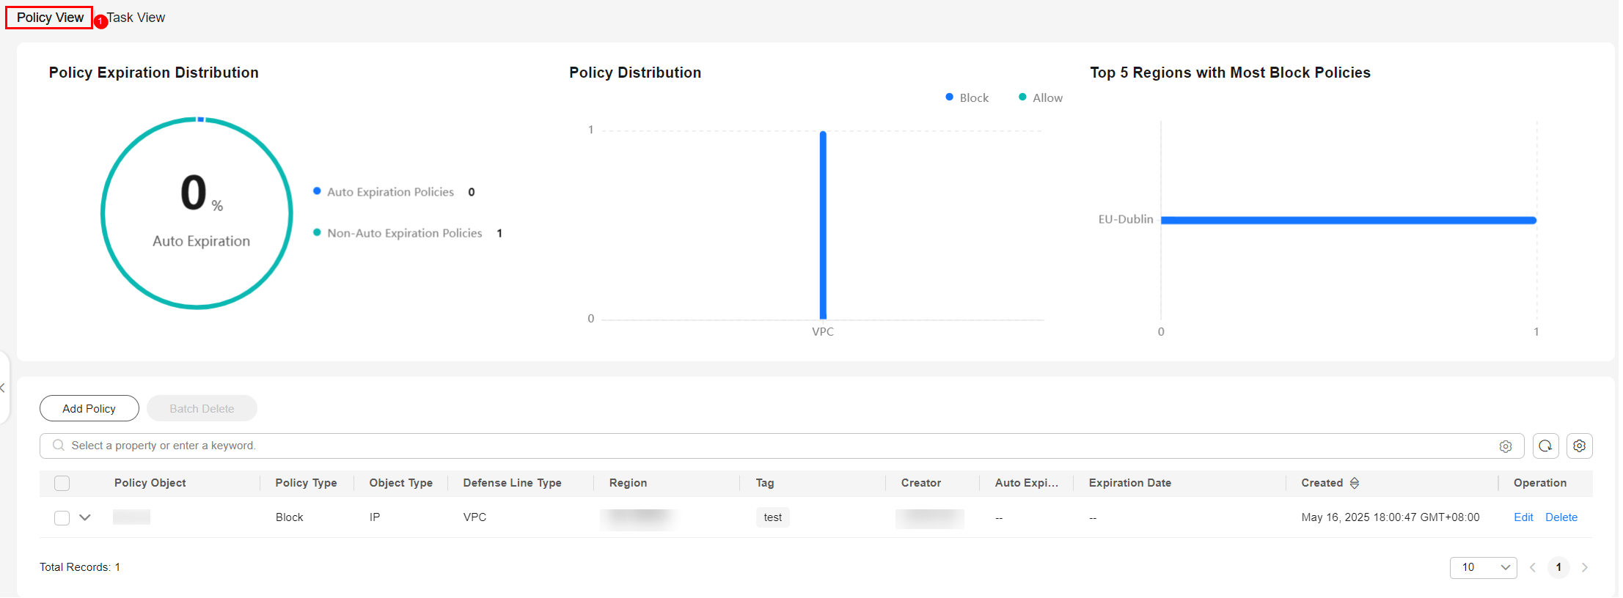The width and height of the screenshot is (1623, 598).
Task: Click the refresh icon beside search bar
Action: (x=1545, y=446)
